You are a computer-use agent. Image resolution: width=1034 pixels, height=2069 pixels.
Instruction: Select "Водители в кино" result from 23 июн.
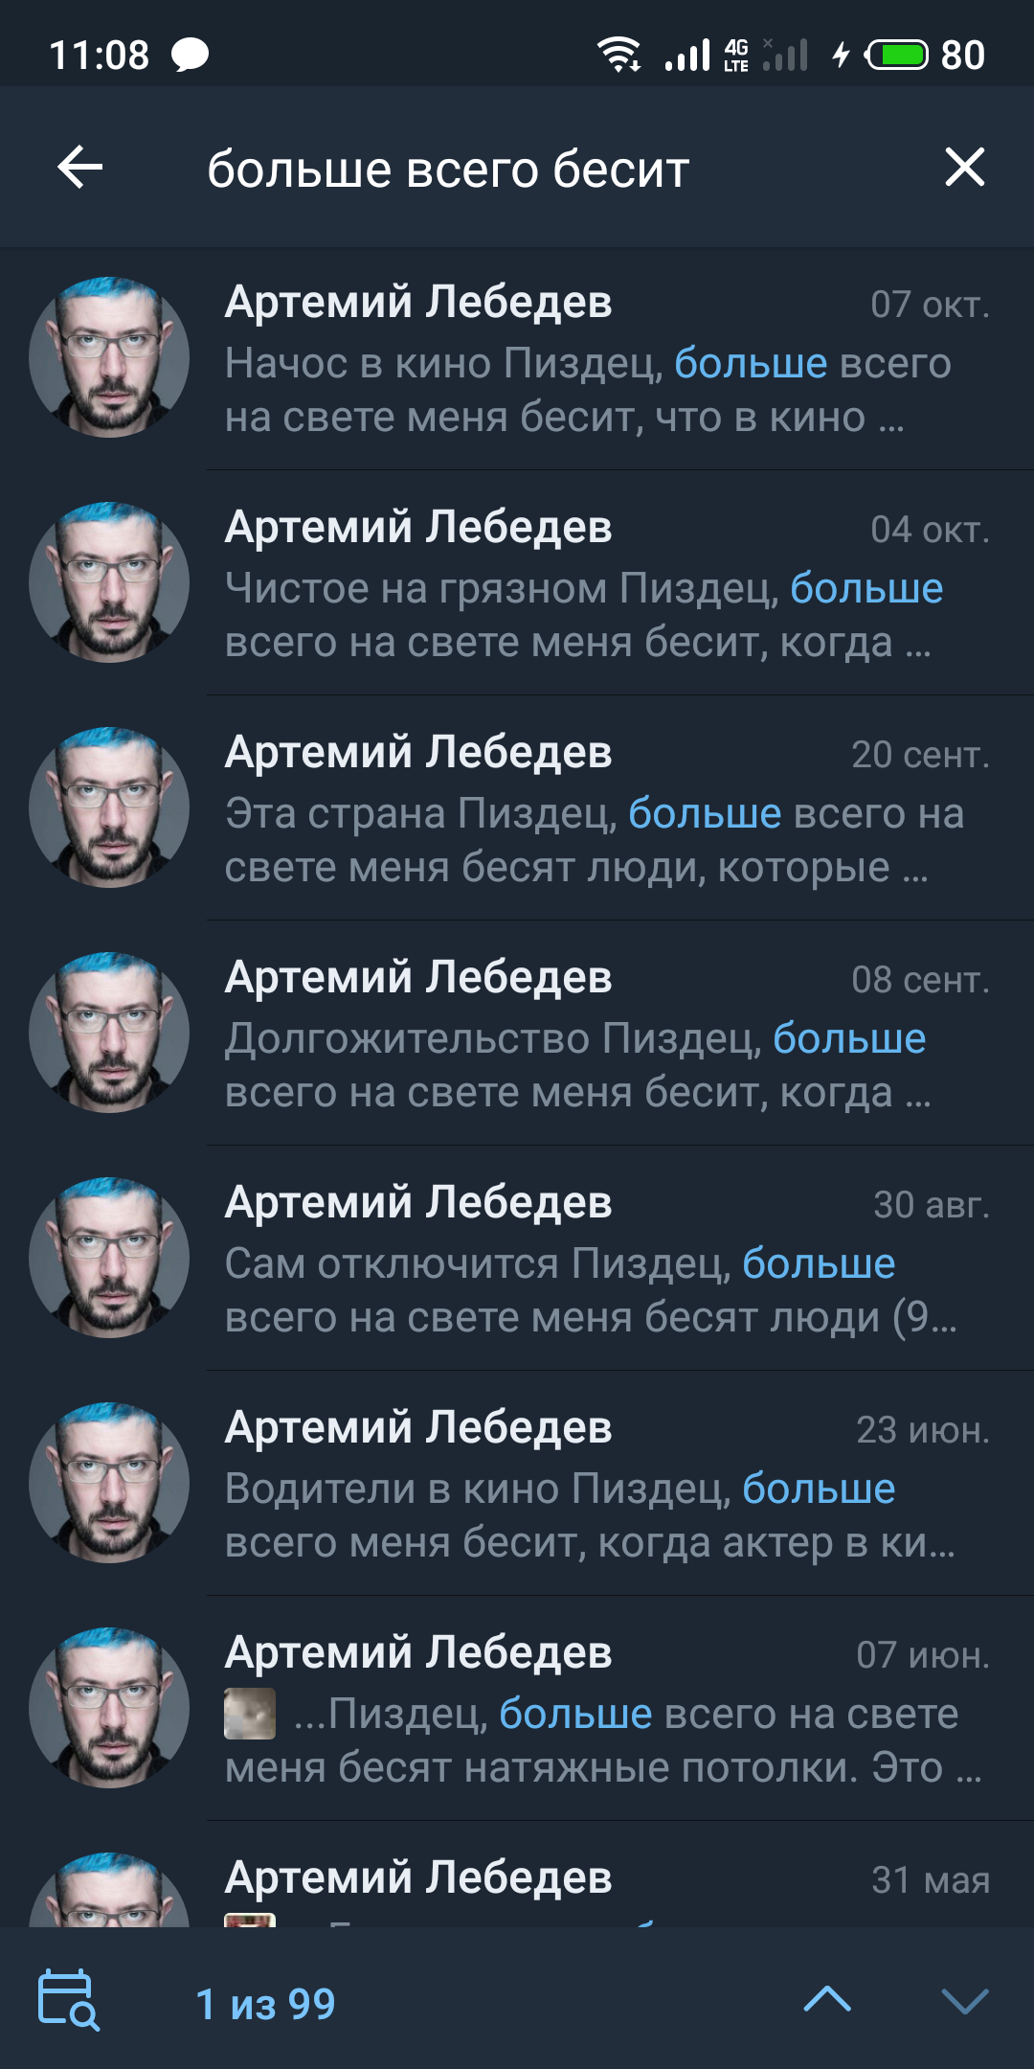(x=517, y=1484)
